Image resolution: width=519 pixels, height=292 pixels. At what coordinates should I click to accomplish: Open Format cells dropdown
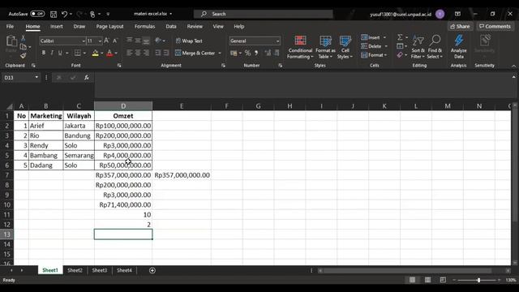(386, 55)
